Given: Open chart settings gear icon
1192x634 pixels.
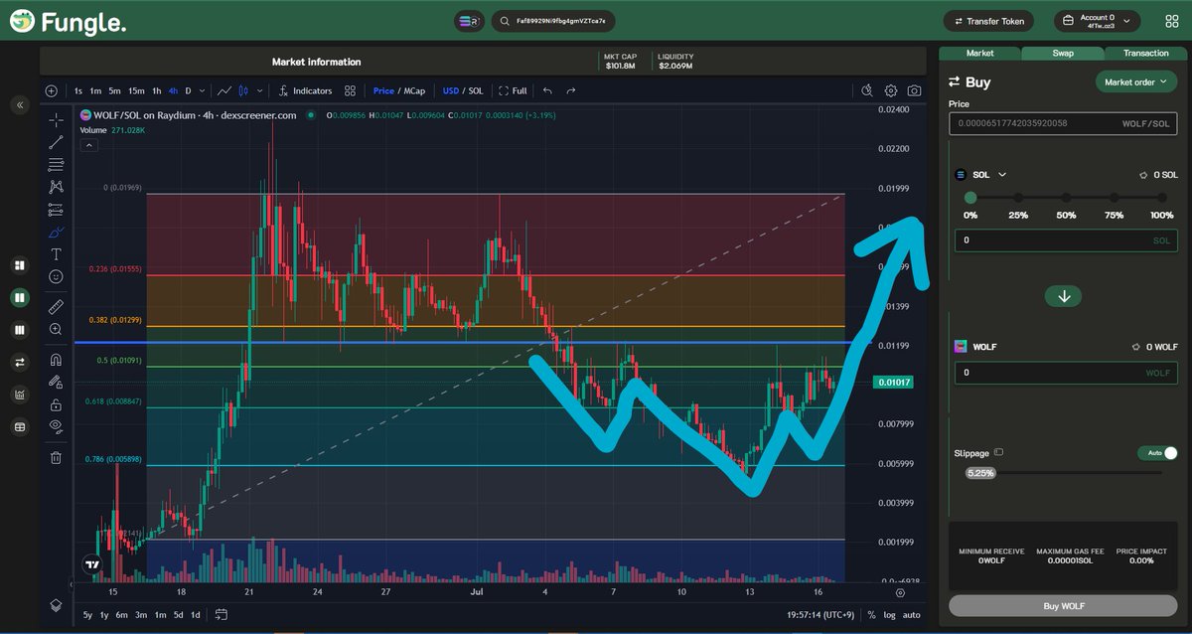Looking at the screenshot, I should pos(891,90).
